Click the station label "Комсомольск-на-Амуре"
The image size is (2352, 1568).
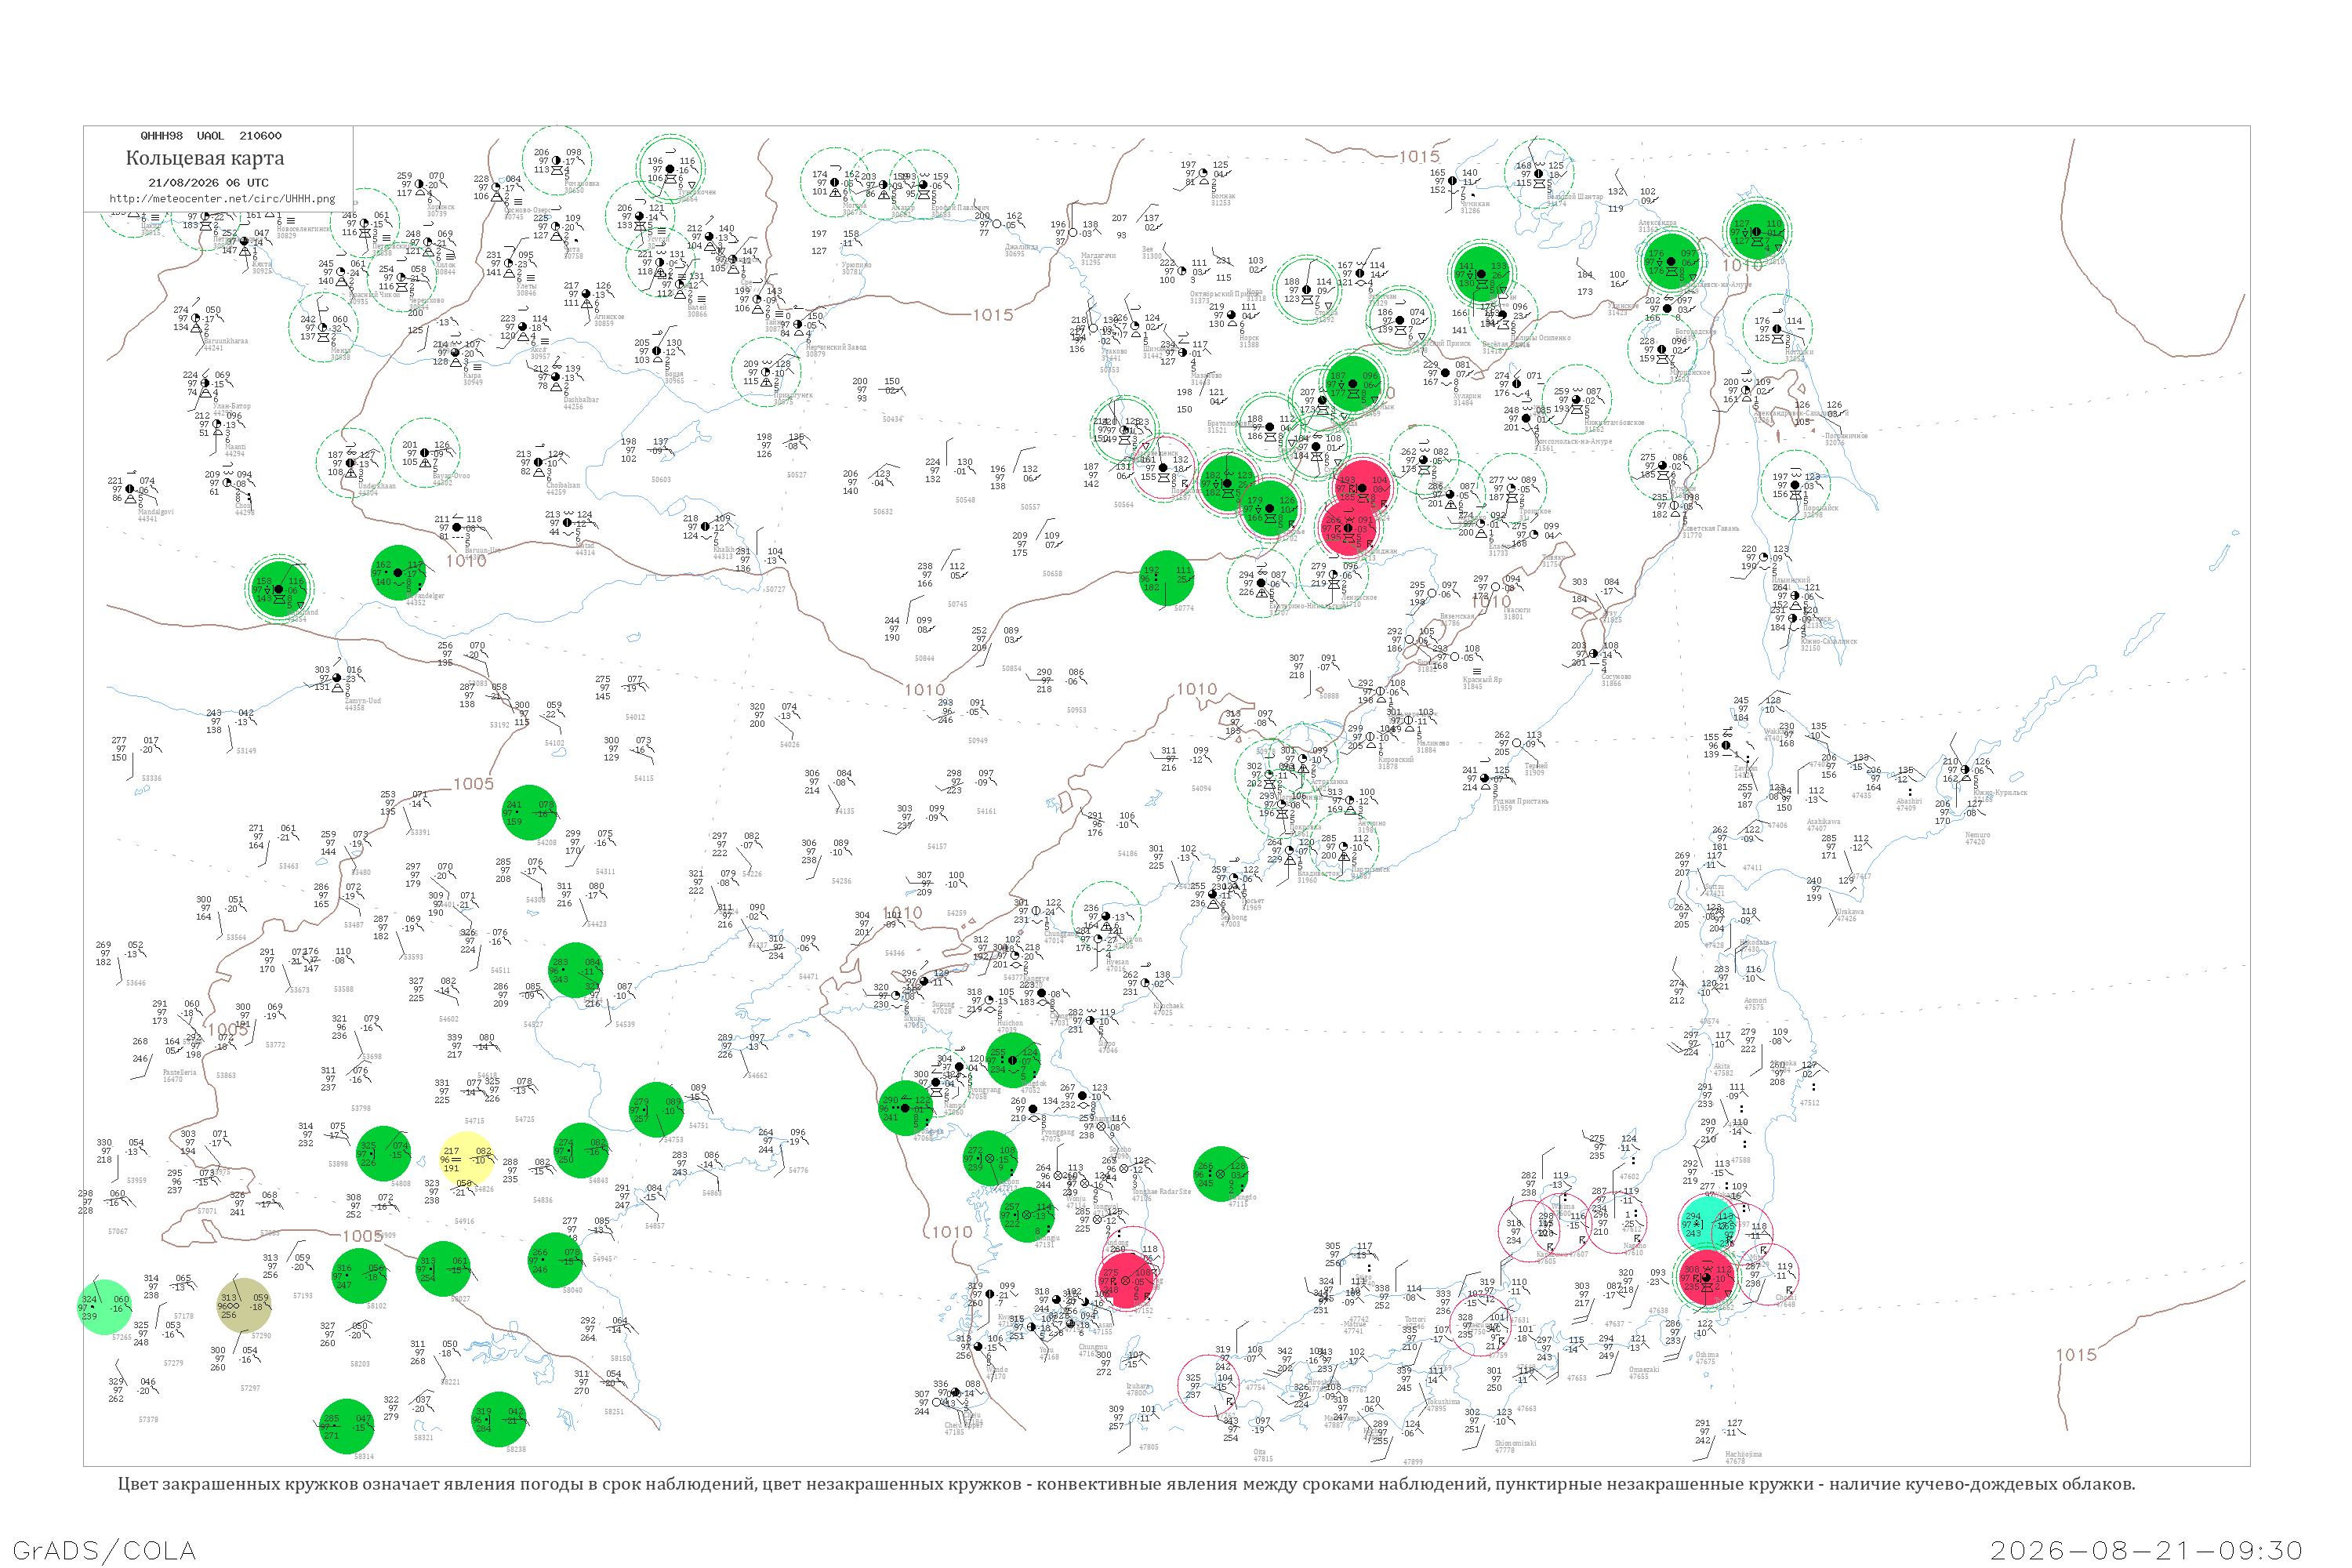1573,441
